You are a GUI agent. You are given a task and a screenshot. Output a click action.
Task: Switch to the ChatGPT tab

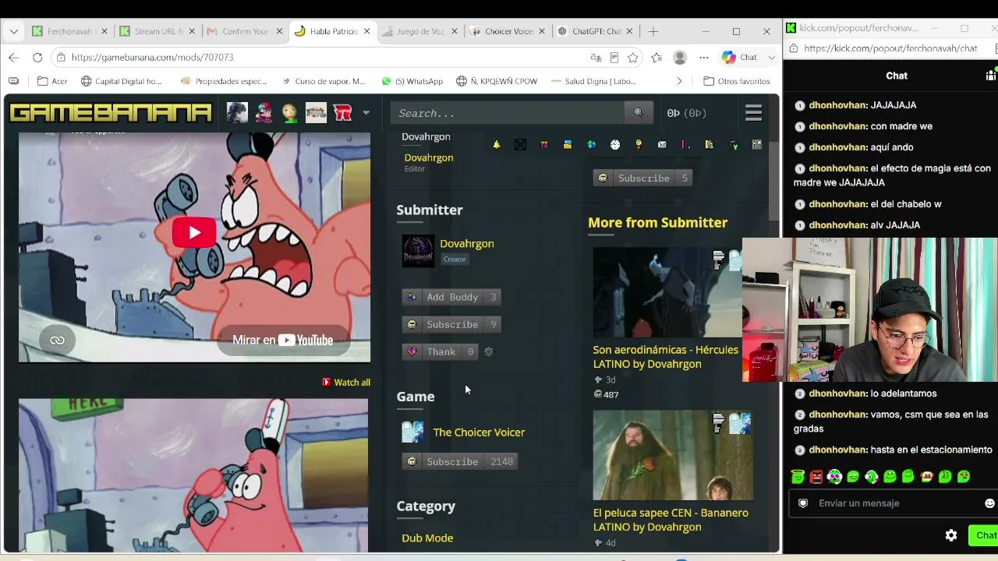tap(595, 31)
